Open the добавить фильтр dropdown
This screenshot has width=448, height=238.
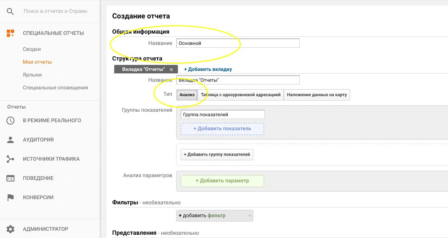click(214, 216)
